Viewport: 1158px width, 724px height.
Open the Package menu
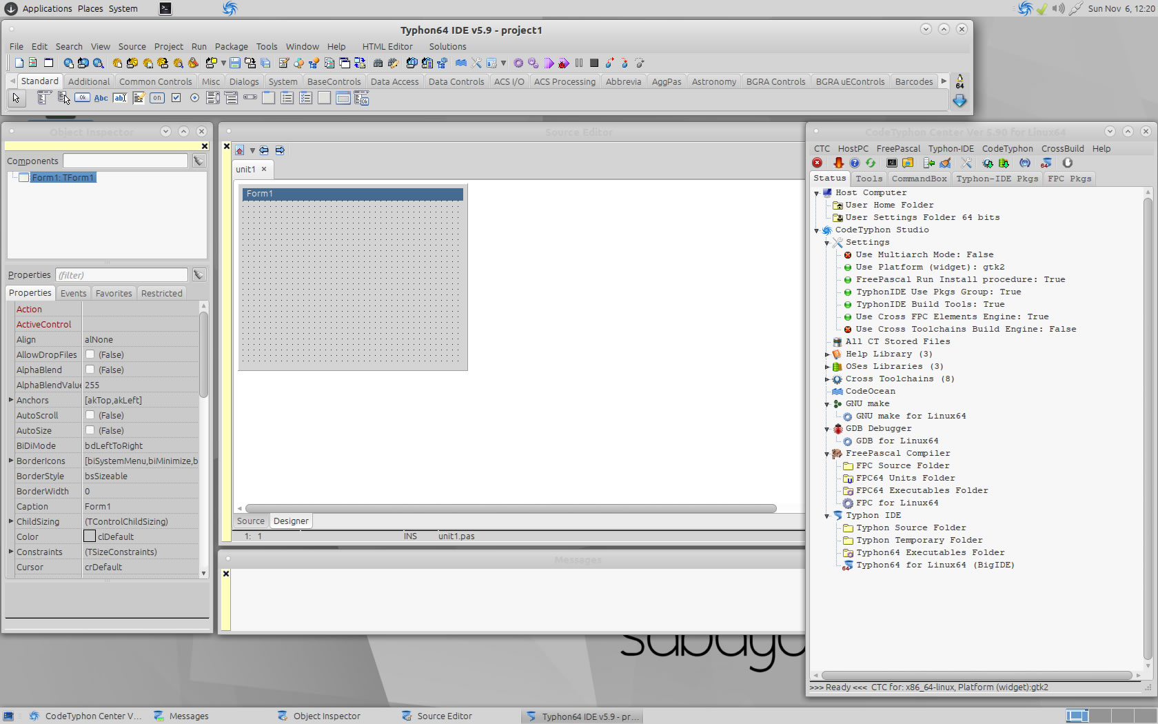231,46
